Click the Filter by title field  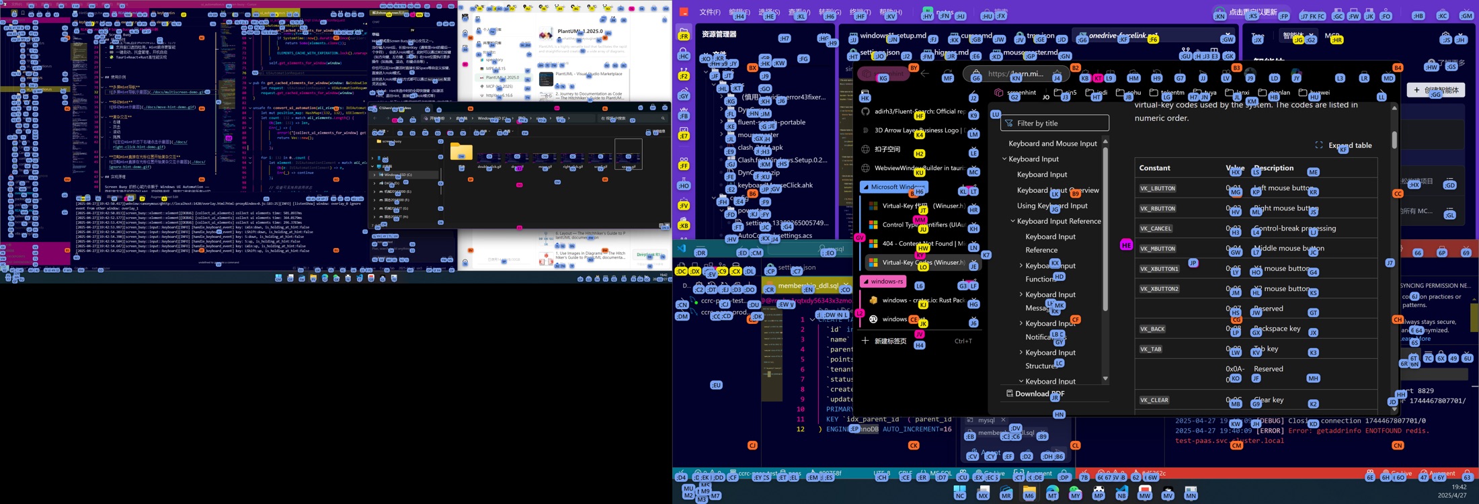click(x=1055, y=123)
